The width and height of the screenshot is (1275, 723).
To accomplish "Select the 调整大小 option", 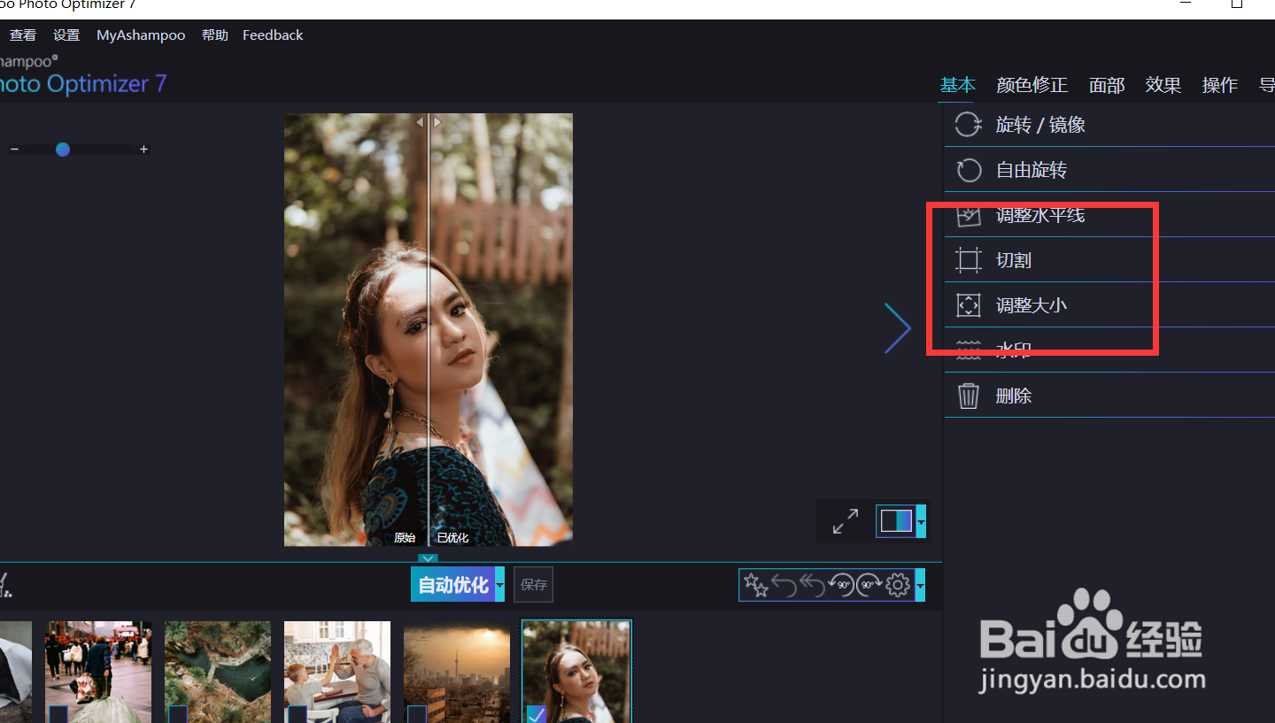I will (1109, 305).
